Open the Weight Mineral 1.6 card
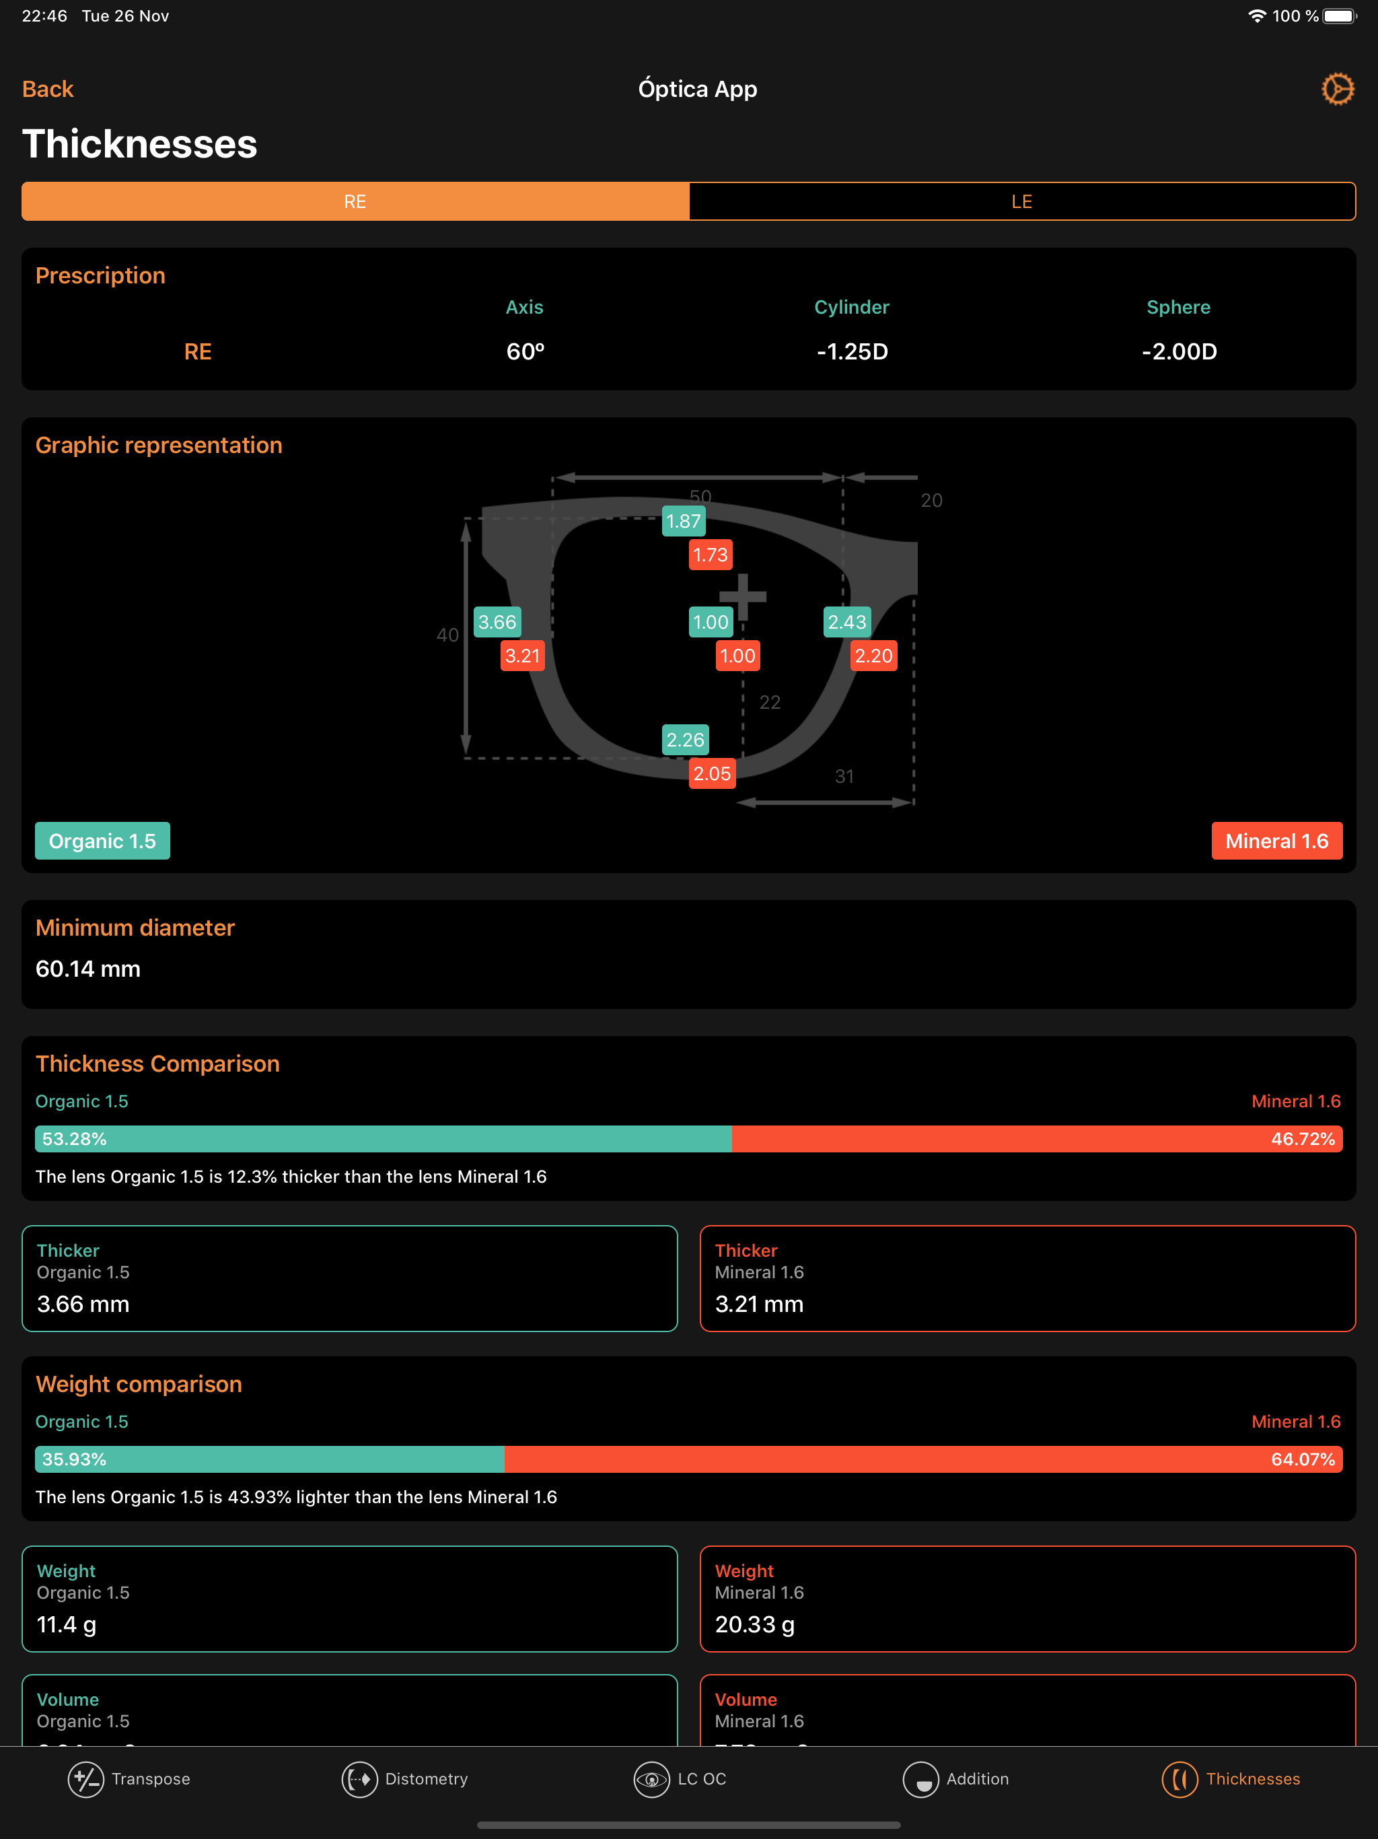 1028,1599
